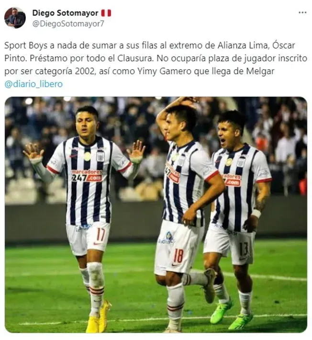The width and height of the screenshot is (312, 340).
Task: Open Diego Sotomayor's profile avatar
Action: tap(15, 18)
